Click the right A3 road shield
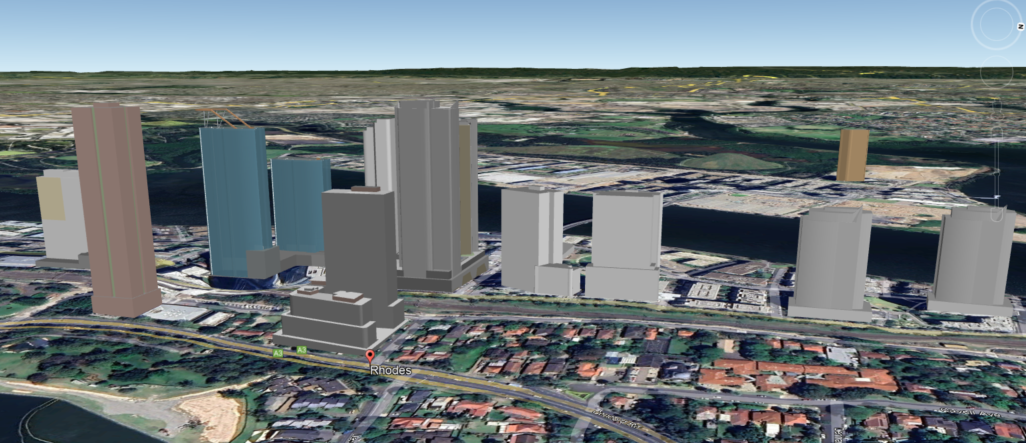This screenshot has width=1026, height=443. tap(302, 350)
